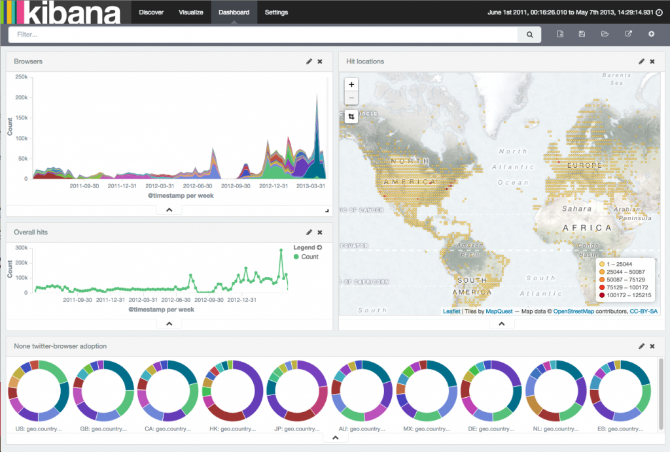Click the HK donut chart
This screenshot has width=670, height=452.
(x=232, y=391)
